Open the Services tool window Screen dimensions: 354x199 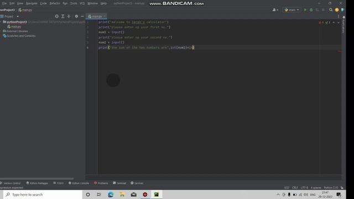click(137, 183)
